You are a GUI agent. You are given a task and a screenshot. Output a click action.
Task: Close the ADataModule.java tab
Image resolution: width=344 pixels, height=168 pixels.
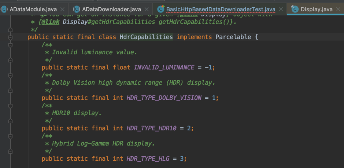[62, 9]
